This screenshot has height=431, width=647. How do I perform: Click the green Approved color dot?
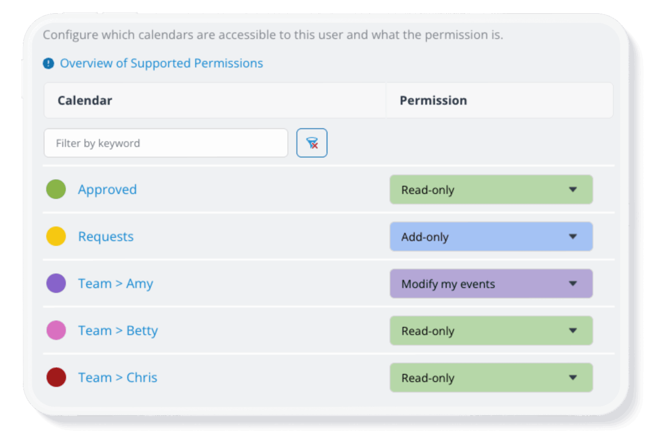56,189
